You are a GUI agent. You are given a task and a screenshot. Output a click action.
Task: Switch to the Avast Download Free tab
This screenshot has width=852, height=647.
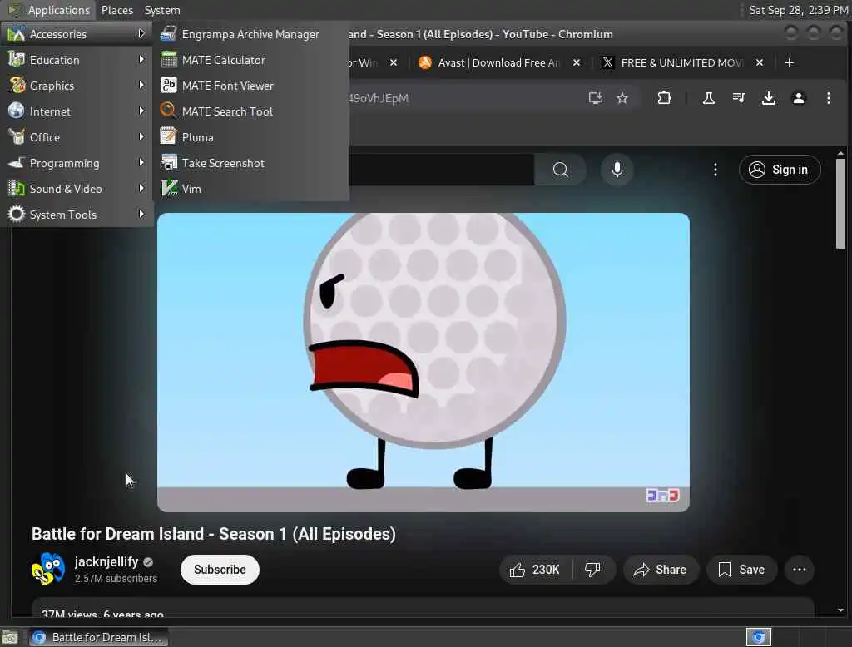tap(498, 62)
